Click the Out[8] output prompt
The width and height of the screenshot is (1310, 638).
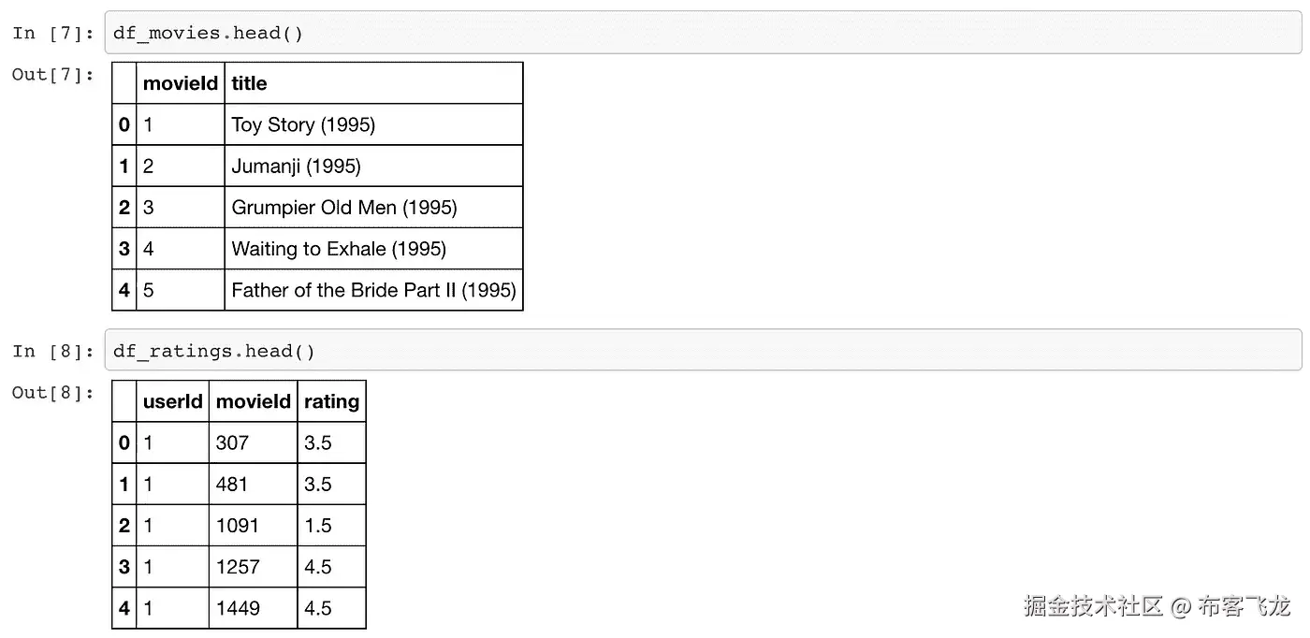53,393
